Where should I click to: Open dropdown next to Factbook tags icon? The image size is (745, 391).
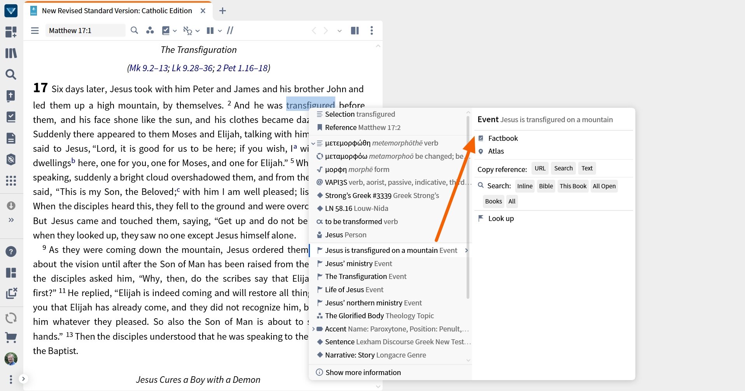[x=175, y=31]
